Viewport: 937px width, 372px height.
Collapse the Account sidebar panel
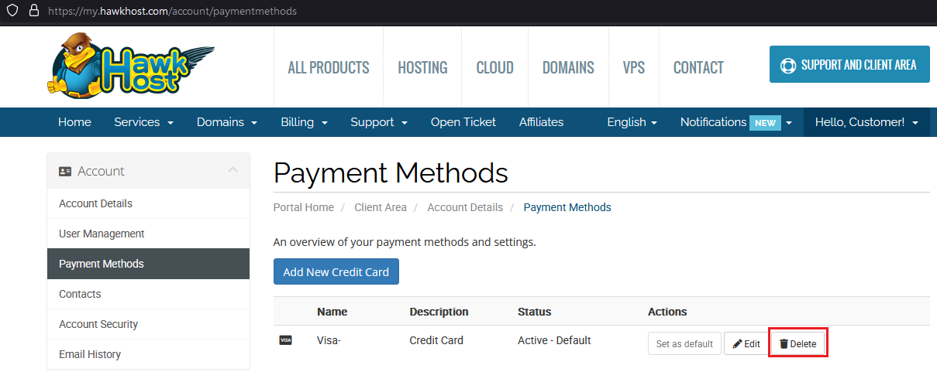[233, 170]
